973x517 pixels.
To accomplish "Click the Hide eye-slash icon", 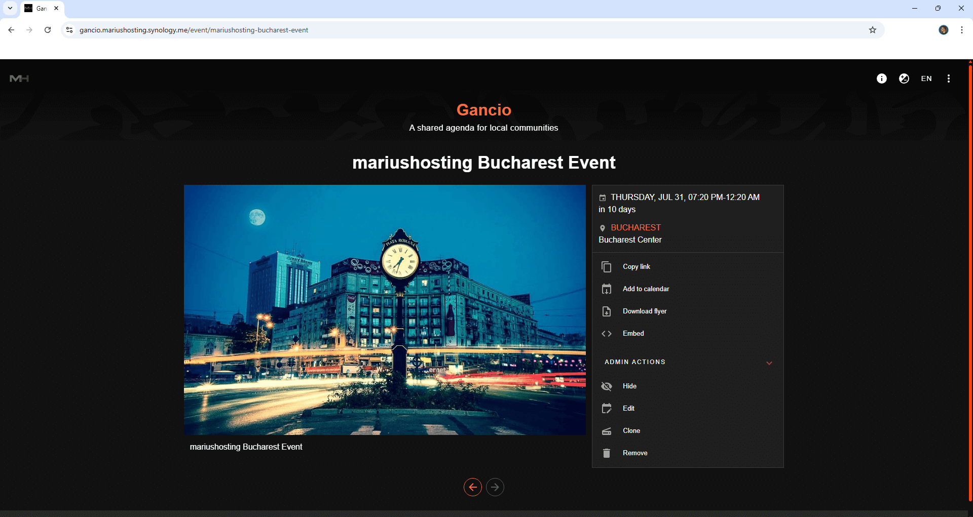I will [x=606, y=386].
